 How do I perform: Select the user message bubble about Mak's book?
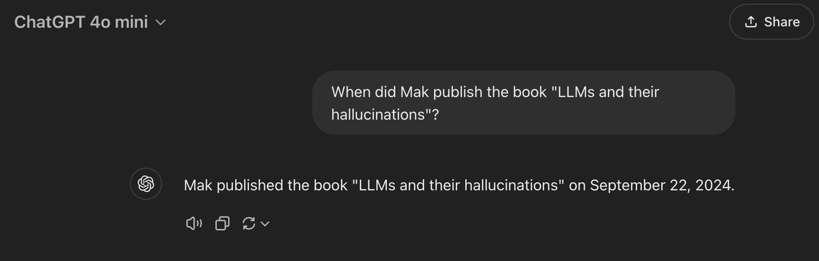pyautogui.click(x=523, y=103)
